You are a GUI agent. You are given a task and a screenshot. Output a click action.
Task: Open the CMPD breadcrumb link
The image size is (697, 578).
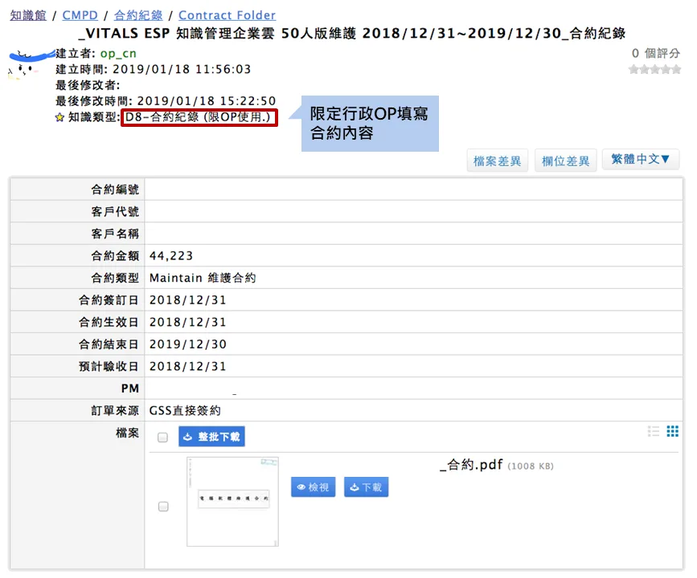coord(80,15)
